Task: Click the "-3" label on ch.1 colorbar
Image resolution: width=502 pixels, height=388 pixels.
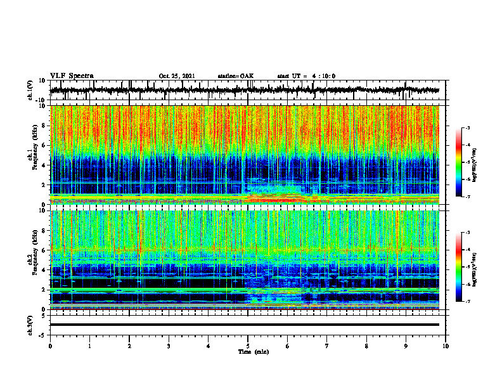Action: (468, 127)
